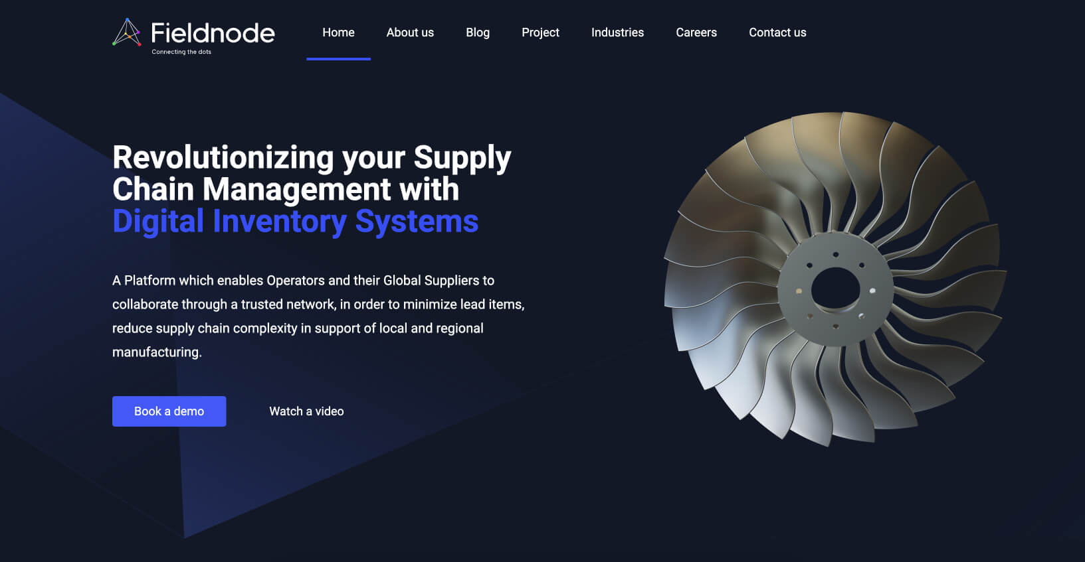
Task: Click the Fieldnode wordmark text
Action: coord(213,33)
